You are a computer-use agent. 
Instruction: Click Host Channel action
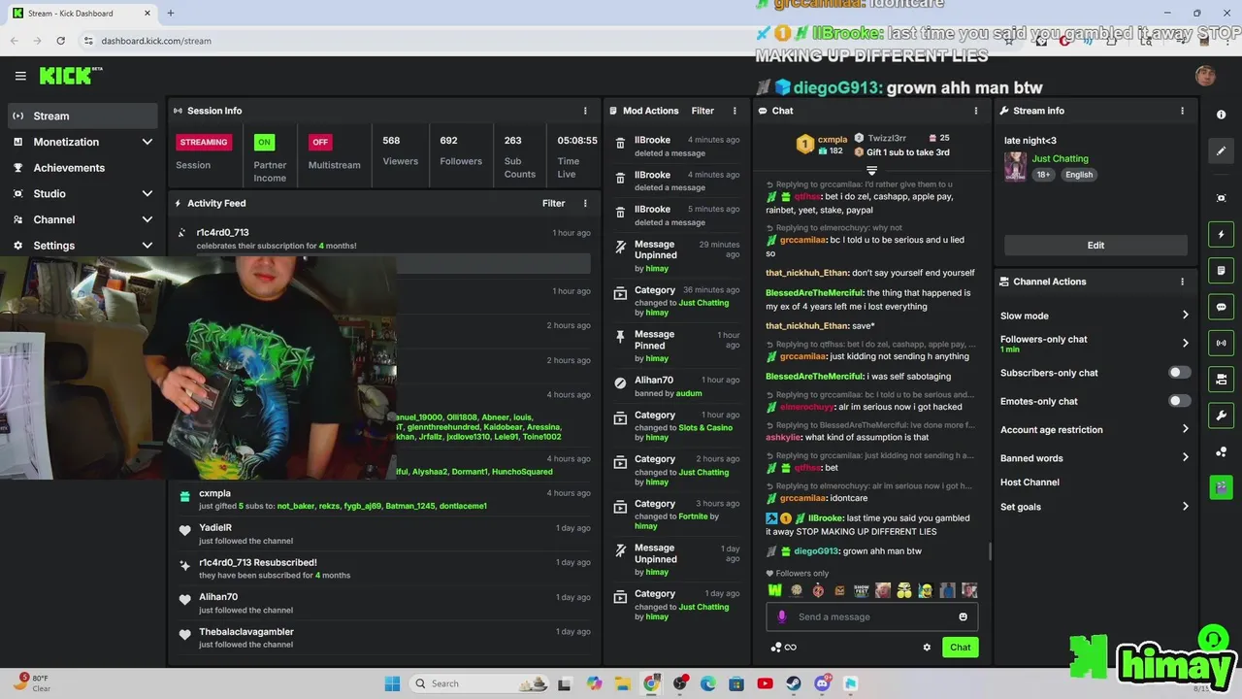[x=1030, y=483]
